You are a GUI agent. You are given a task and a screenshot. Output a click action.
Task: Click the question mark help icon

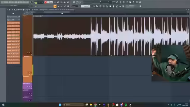127,2
